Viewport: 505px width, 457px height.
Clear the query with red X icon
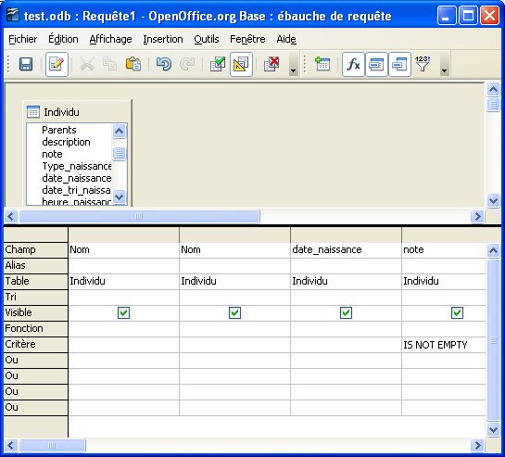tap(271, 64)
